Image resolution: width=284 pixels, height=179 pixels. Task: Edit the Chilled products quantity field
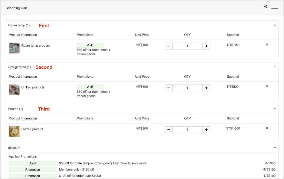pyautogui.click(x=187, y=88)
